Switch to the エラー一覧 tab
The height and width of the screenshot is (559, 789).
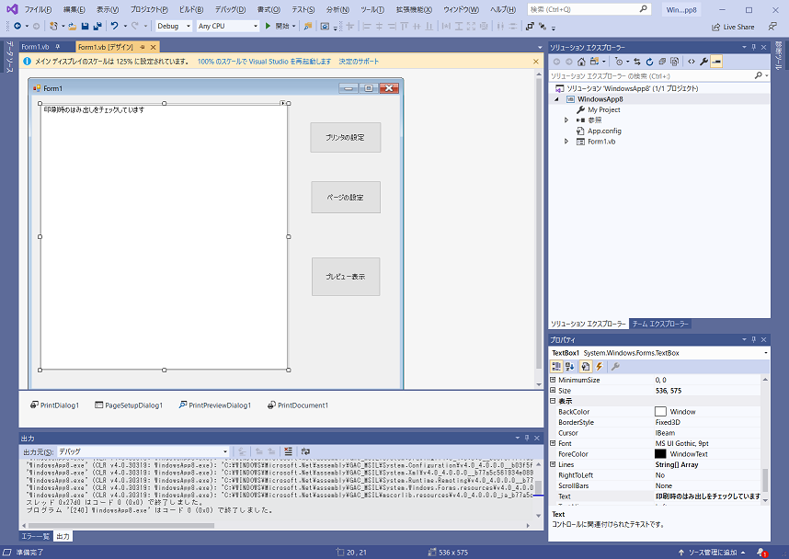[x=35, y=536]
